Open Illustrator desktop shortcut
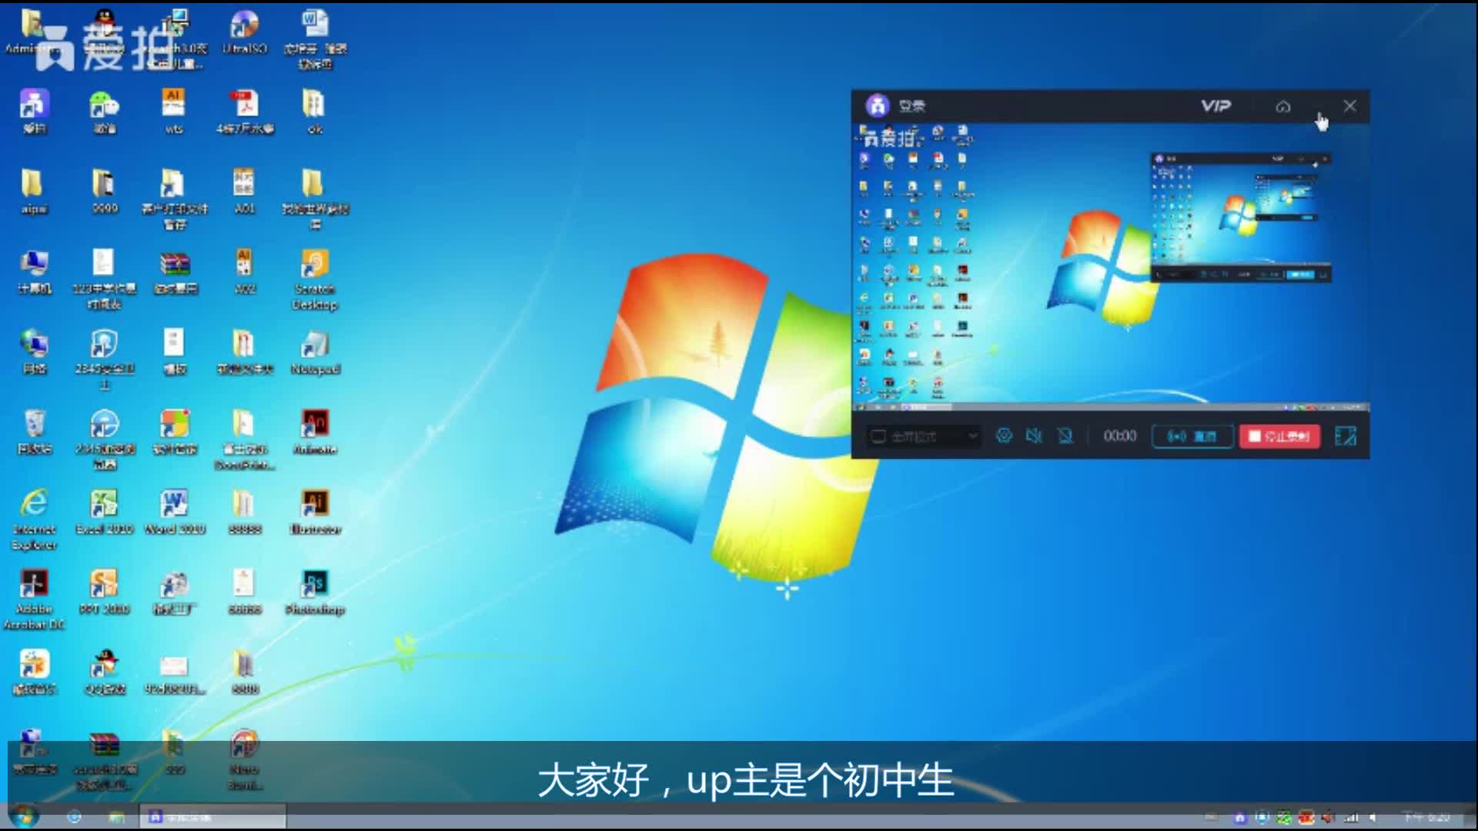Screen dimensions: 1478x831 pos(315,505)
